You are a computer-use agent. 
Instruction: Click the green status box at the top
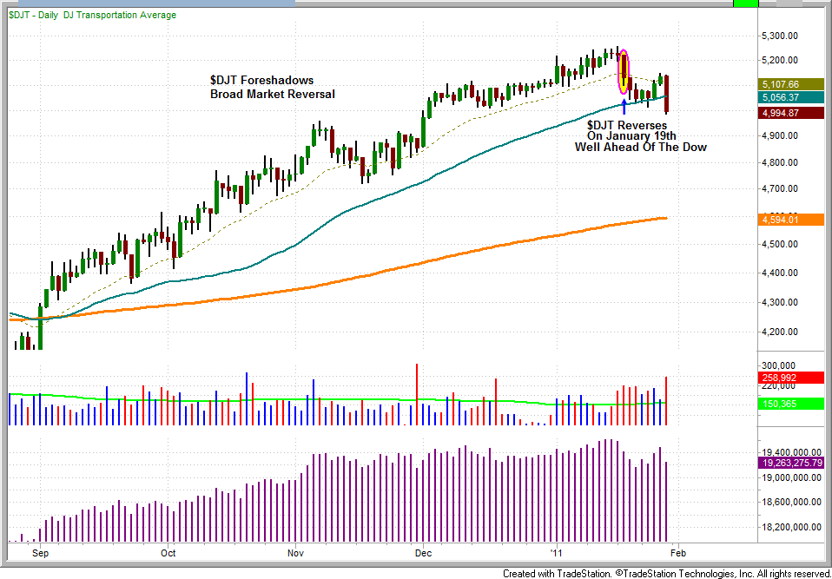(x=745, y=3)
